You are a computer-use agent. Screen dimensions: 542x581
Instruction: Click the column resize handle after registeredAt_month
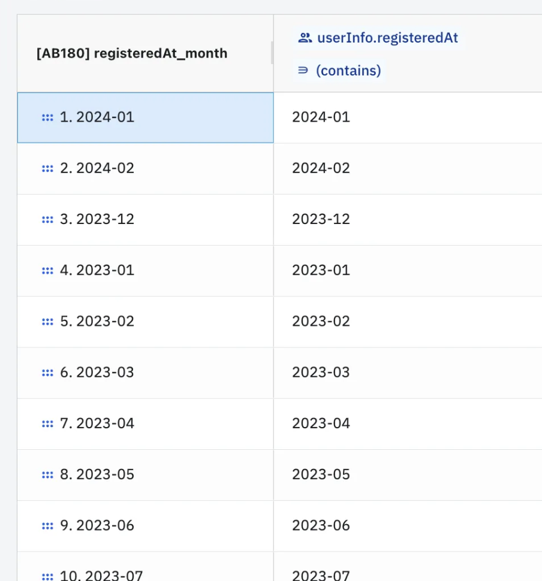[272, 53]
